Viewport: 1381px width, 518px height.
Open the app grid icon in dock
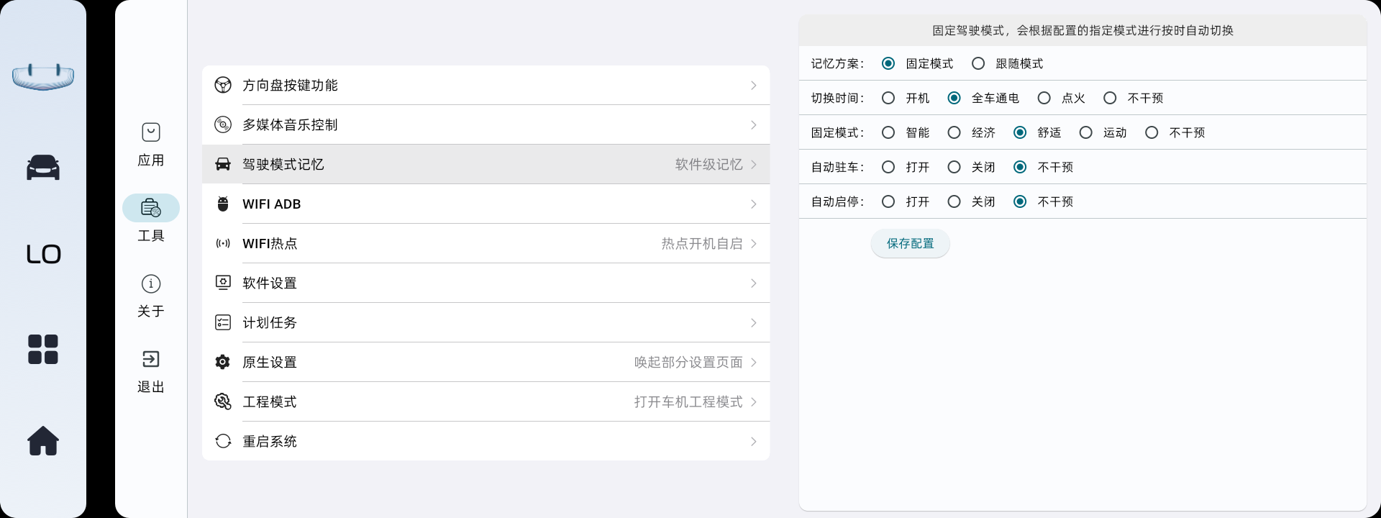coord(43,350)
